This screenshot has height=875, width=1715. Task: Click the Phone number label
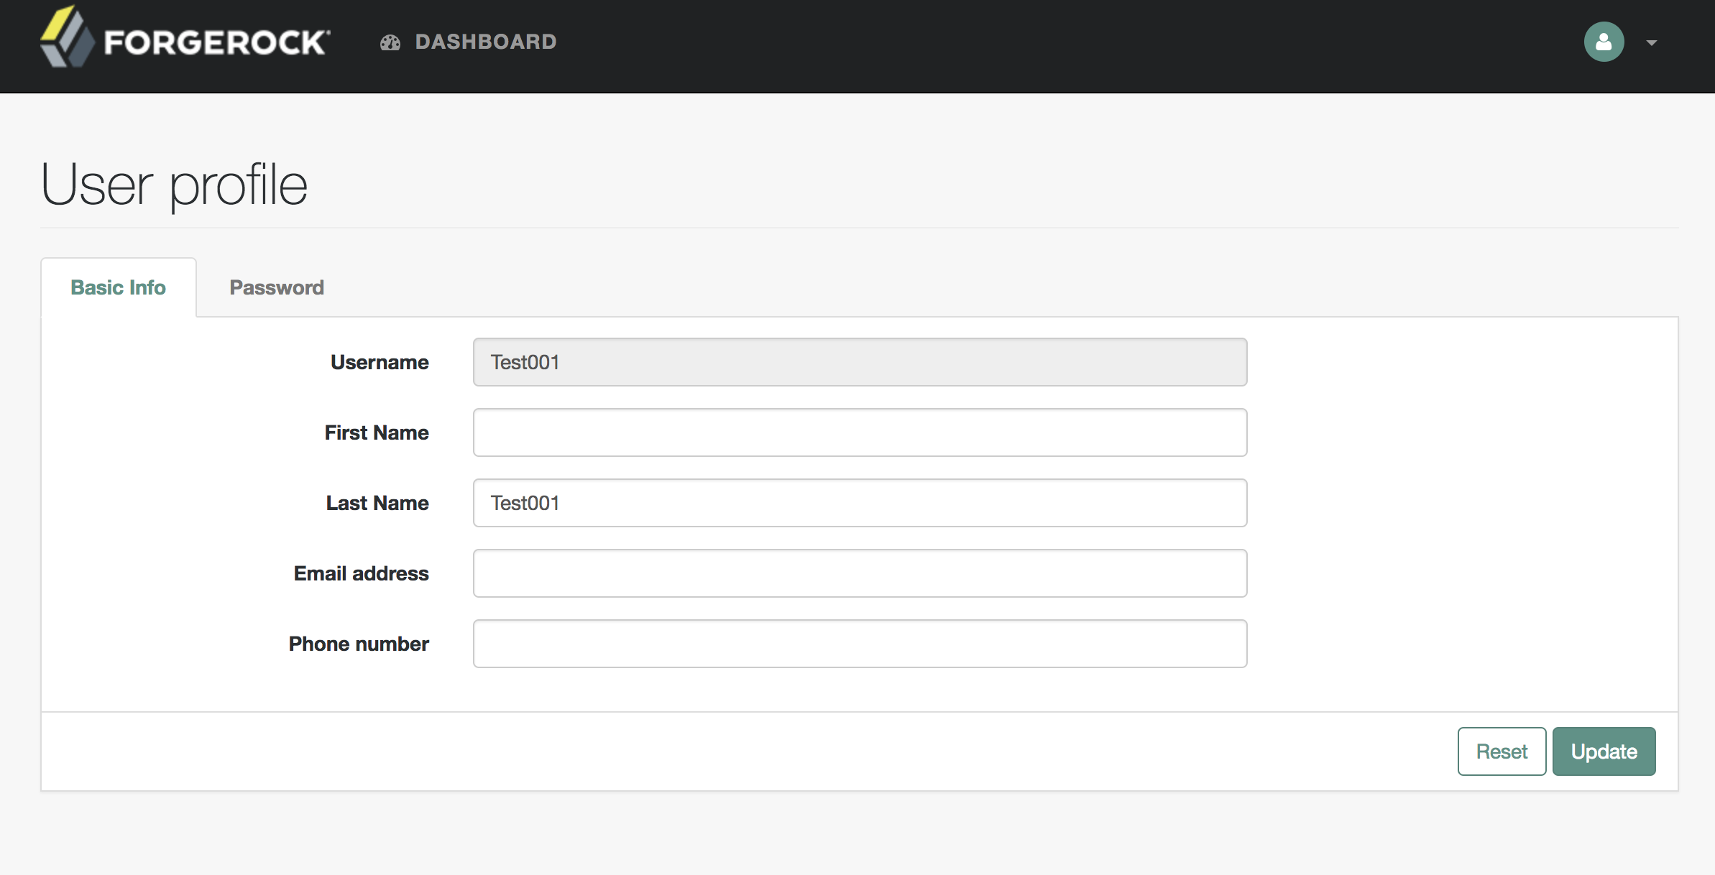pyautogui.click(x=359, y=644)
